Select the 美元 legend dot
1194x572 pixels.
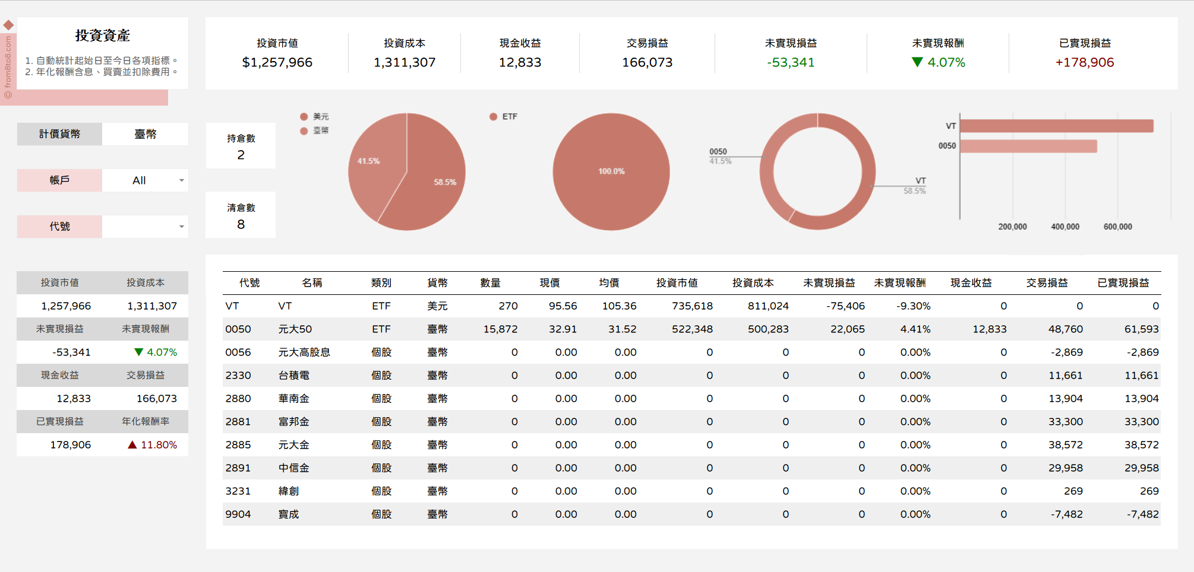pos(304,117)
